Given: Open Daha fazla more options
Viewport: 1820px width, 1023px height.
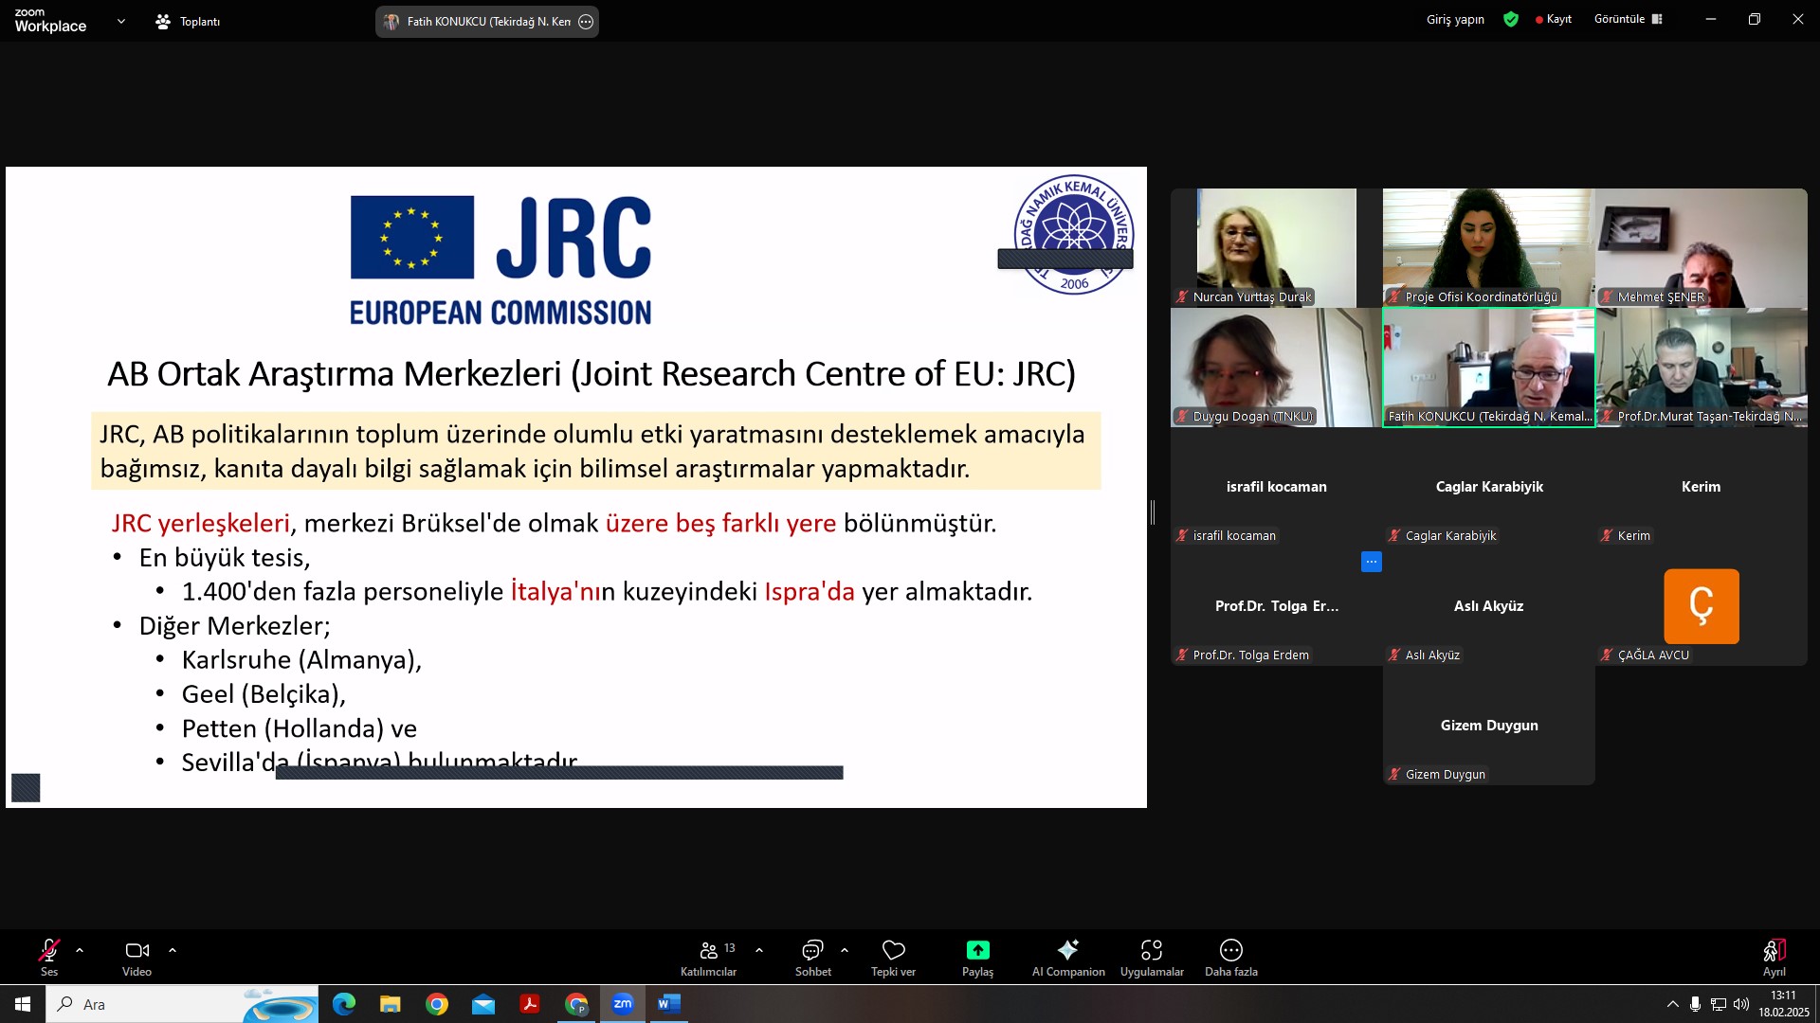Looking at the screenshot, I should point(1231,957).
